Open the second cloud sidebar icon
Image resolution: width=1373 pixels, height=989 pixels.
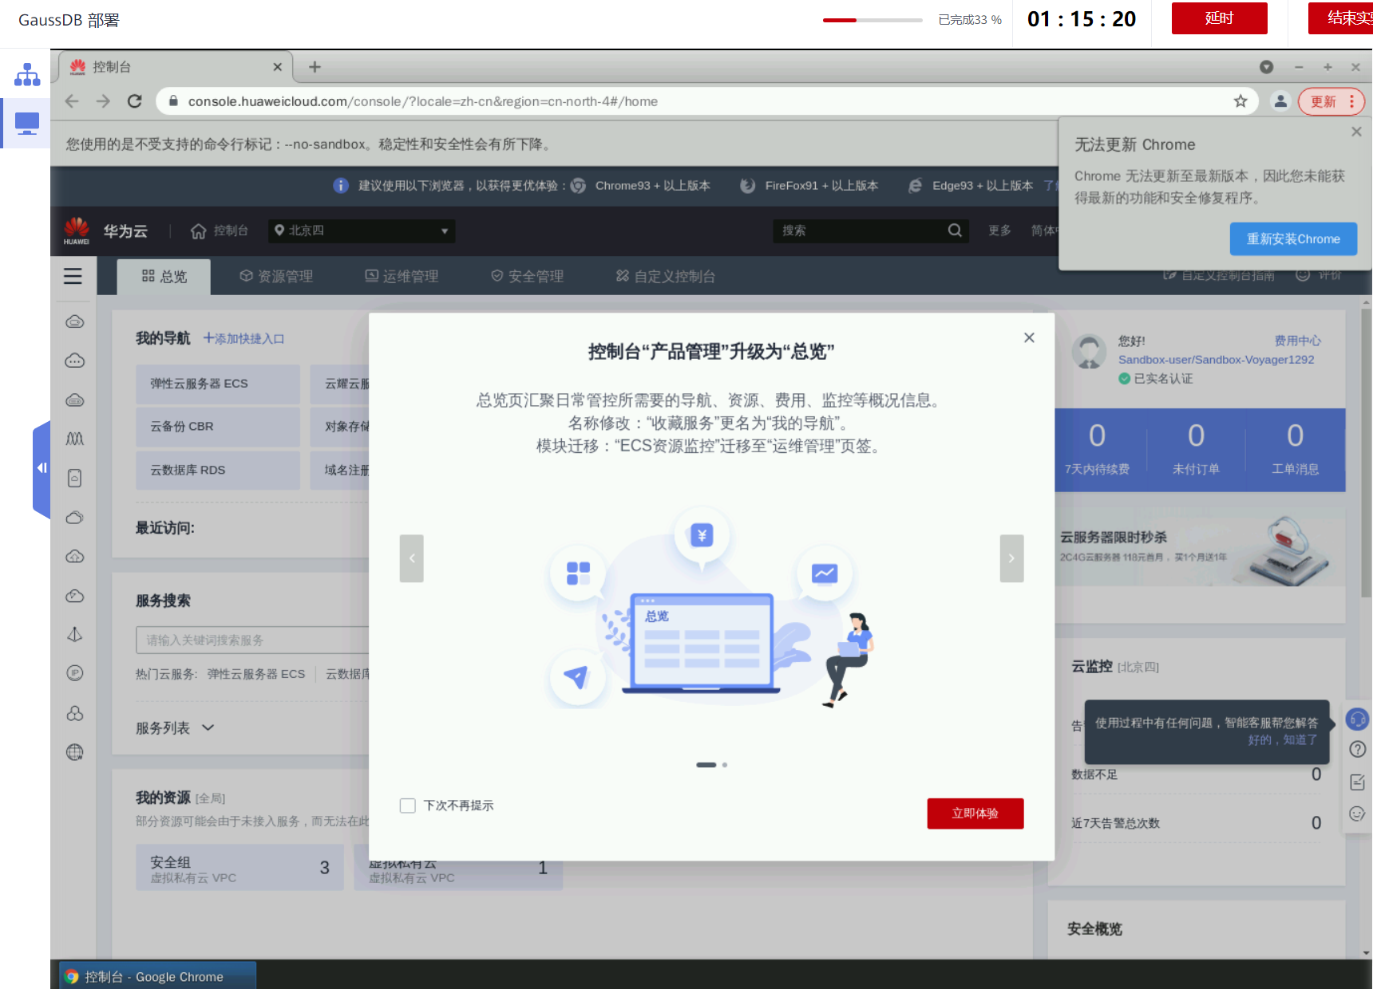point(75,361)
